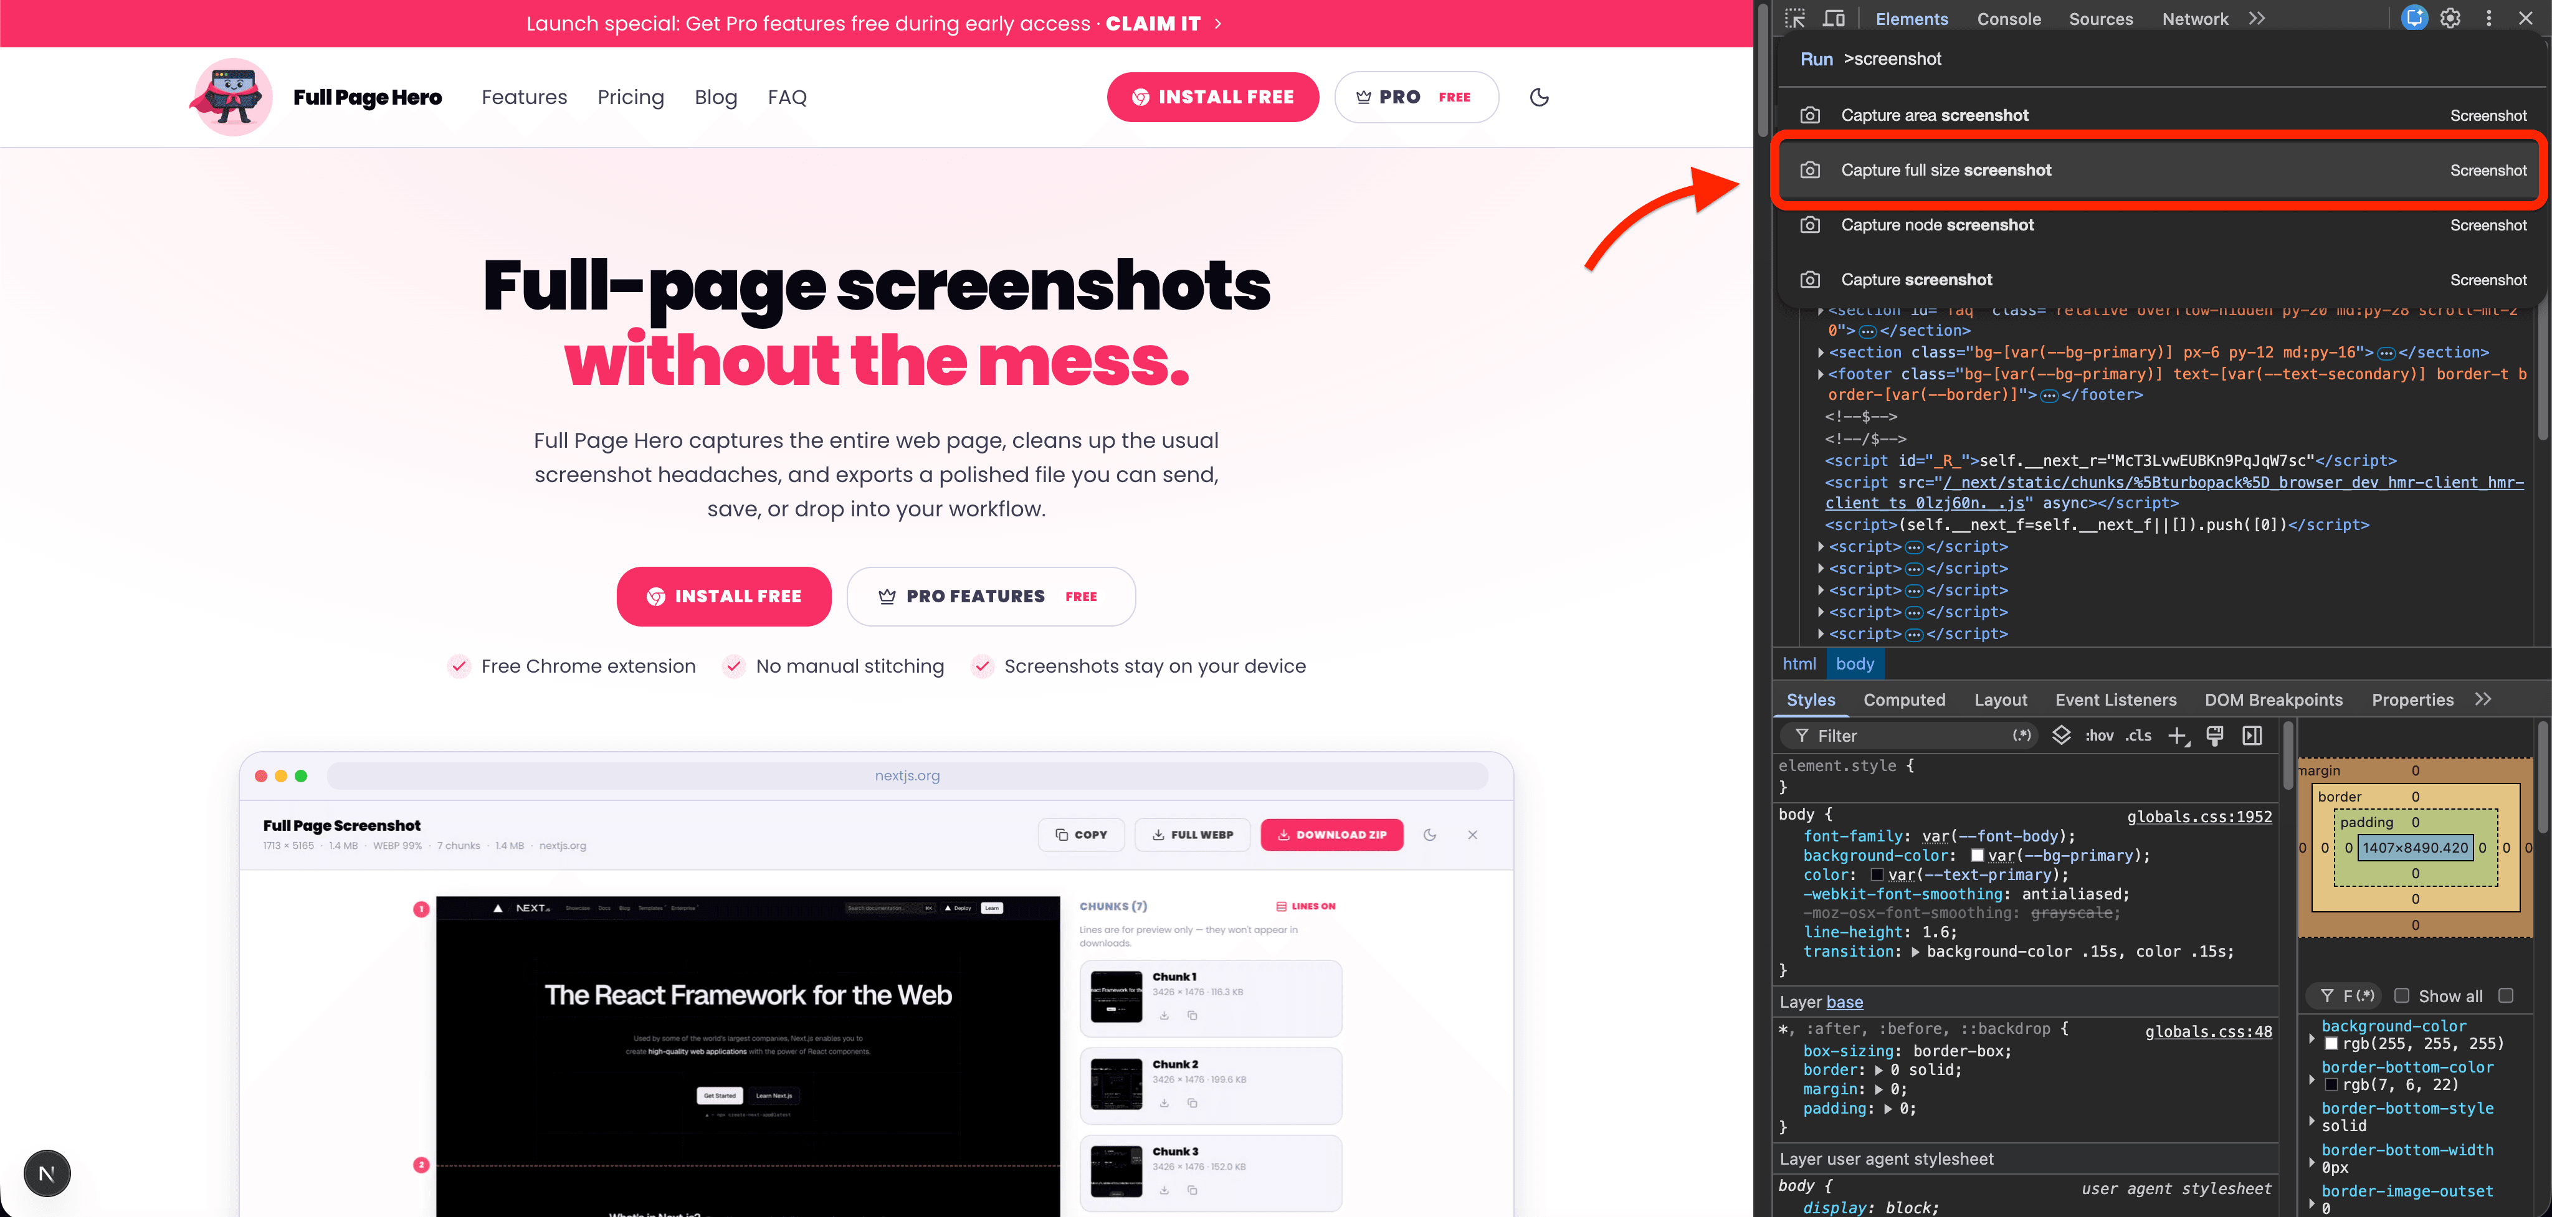Open the Event Listeners tab

point(2115,699)
